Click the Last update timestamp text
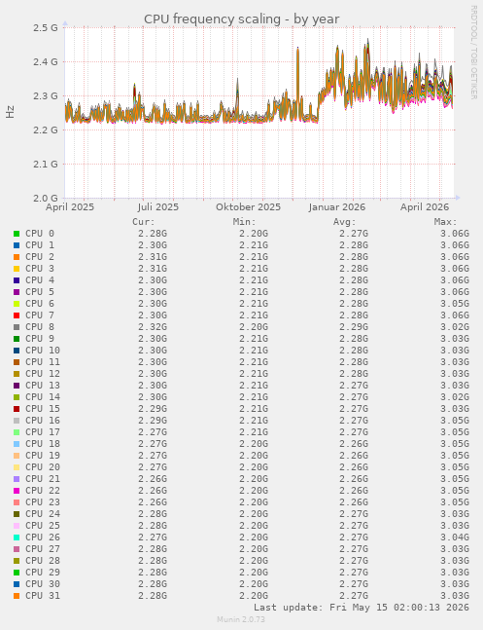 (x=362, y=607)
